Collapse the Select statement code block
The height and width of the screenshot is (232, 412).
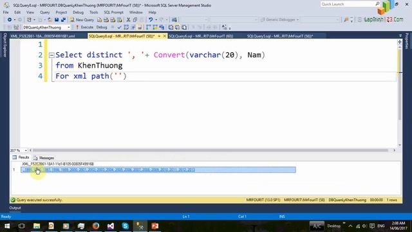(51, 55)
